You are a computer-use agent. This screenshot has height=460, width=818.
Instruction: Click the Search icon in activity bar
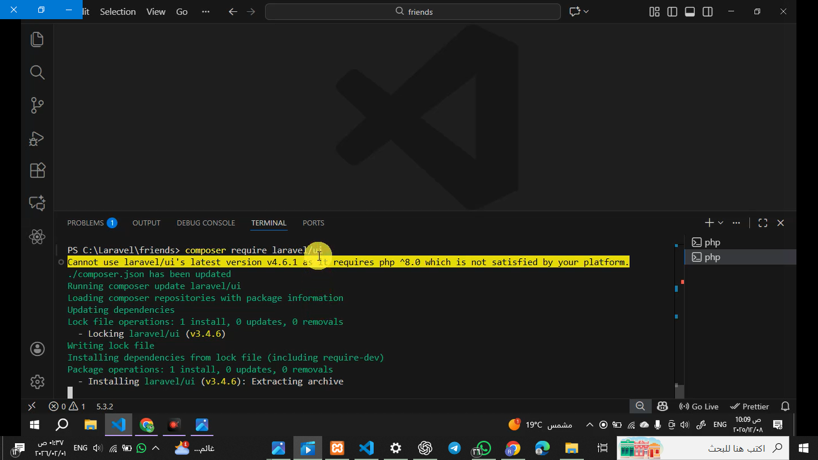coord(37,72)
